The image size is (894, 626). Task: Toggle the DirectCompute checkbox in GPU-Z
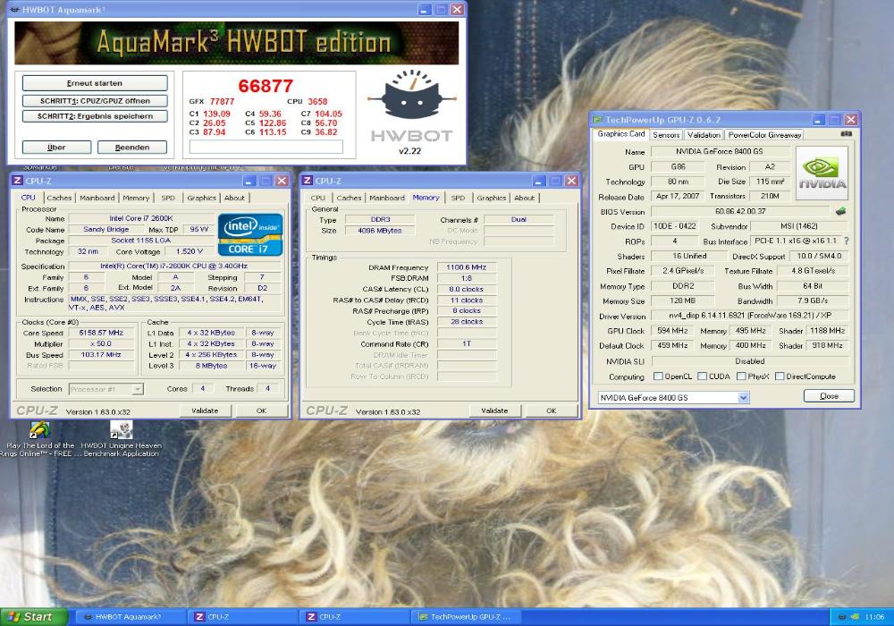pos(780,376)
